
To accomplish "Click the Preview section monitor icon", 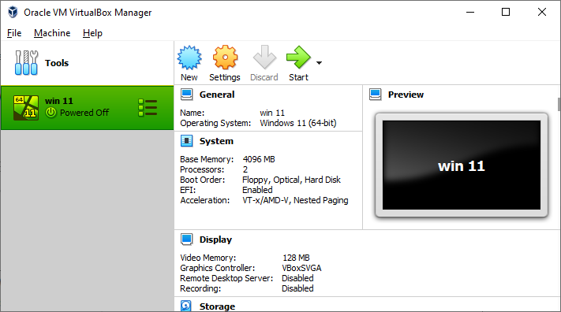I will coord(375,95).
